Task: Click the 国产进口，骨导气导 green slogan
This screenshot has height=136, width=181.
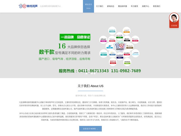Action: click(64, 59)
